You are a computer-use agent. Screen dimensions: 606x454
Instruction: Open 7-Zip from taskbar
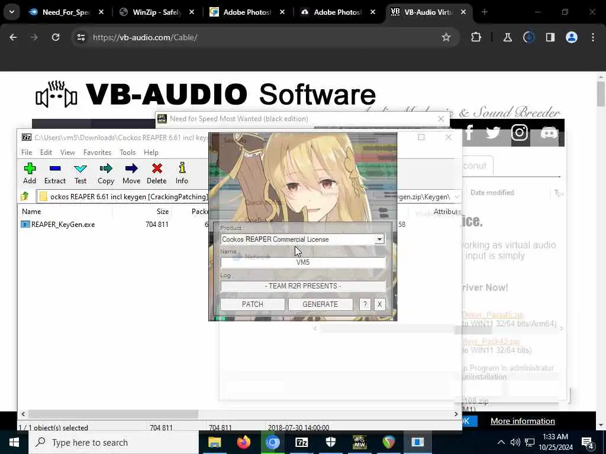(x=301, y=442)
